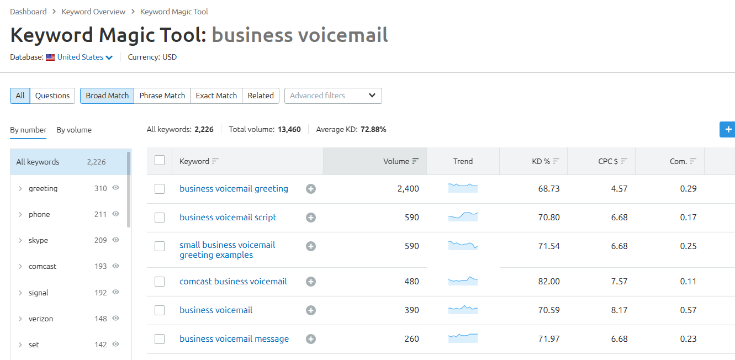This screenshot has width=735, height=360.
Task: Hide the 'comcast' keyword group
Action: 116,266
